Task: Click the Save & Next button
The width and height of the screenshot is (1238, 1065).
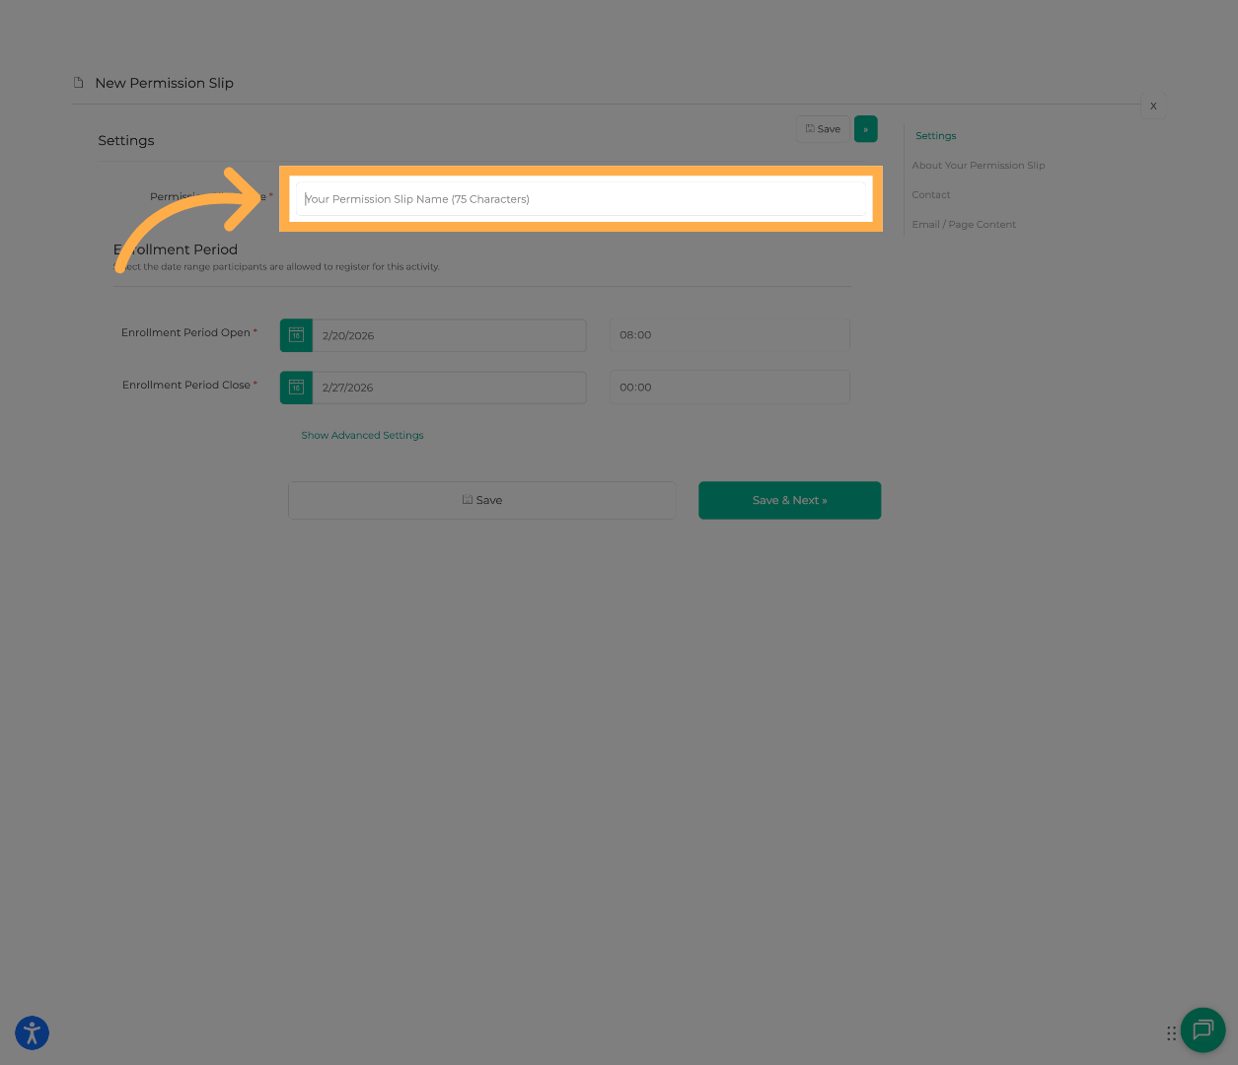Action: [x=789, y=500]
